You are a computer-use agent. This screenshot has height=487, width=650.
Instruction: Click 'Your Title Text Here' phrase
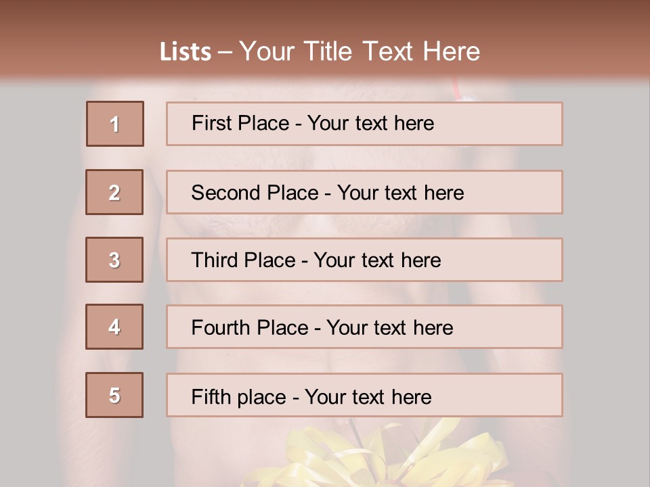tap(360, 51)
